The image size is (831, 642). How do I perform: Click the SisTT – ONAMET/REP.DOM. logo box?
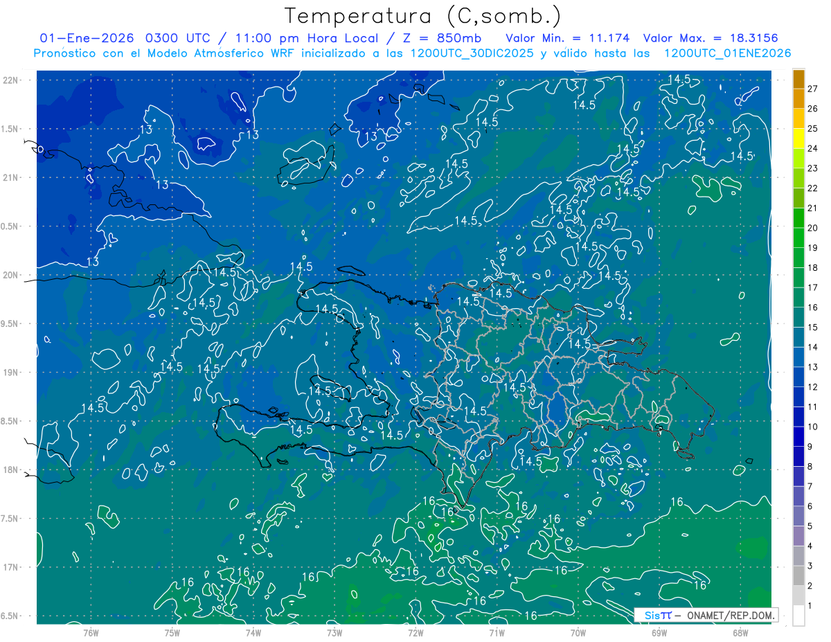point(706,615)
